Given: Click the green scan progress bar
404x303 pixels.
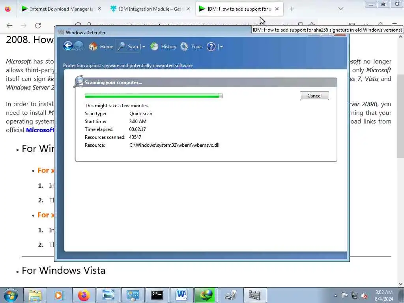Looking at the screenshot, I should coord(154,95).
